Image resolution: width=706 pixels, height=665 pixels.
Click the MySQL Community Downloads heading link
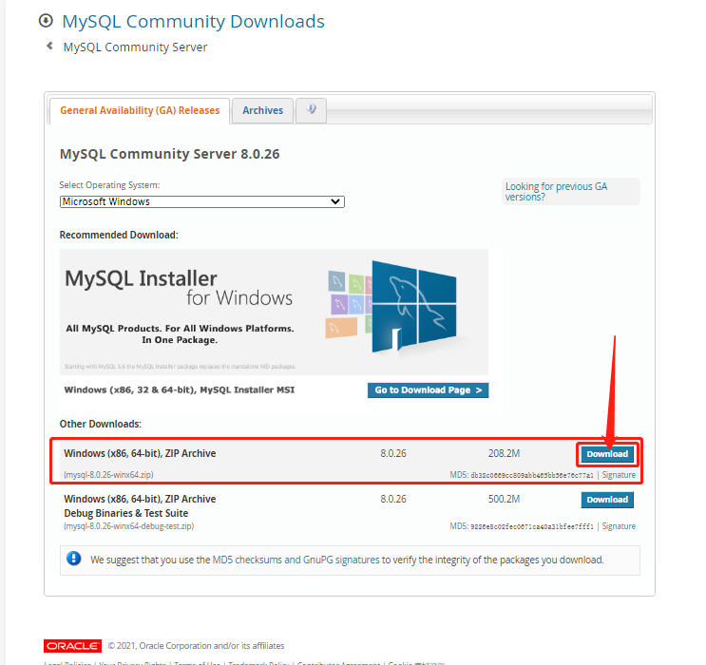click(193, 22)
